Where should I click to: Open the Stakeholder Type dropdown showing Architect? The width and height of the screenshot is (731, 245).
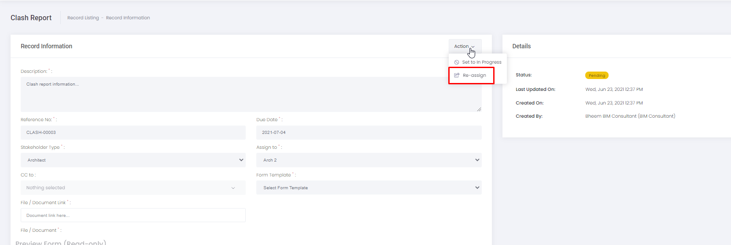(133, 160)
